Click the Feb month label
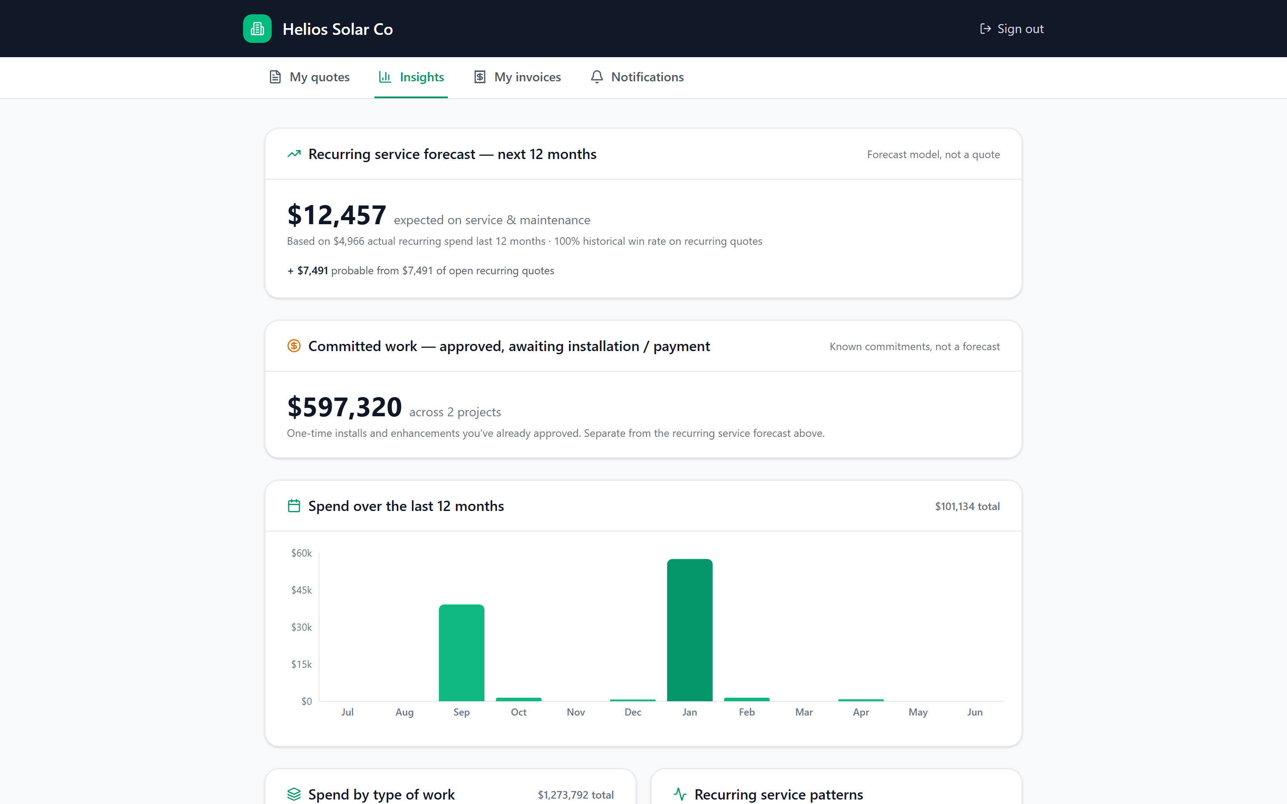 [x=747, y=712]
